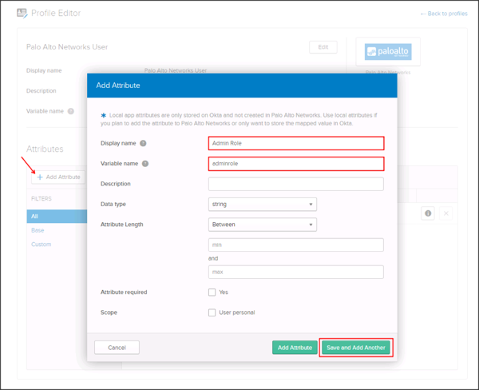Go back to profiles link
479x390 pixels.
(x=444, y=14)
